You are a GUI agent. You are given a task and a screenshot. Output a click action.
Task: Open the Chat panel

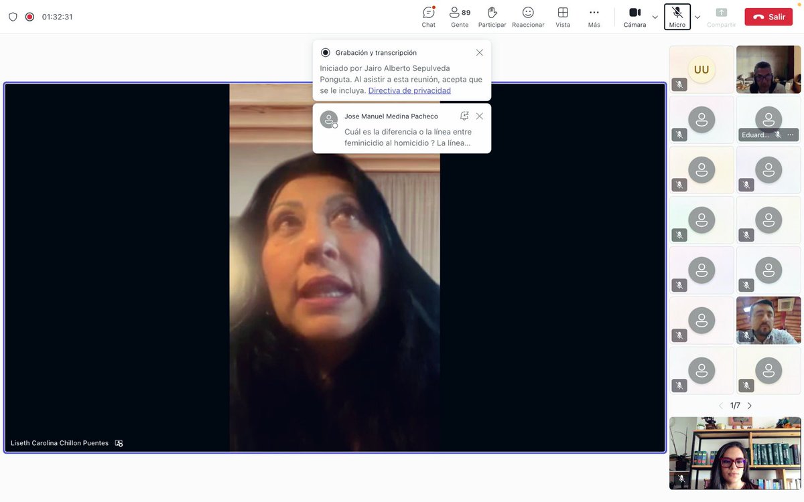[429, 17]
